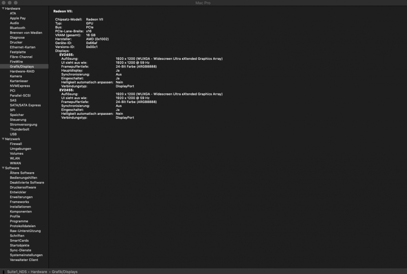407x274 pixels.
Task: Collapse the Hardware section triangle
Action: (3, 9)
